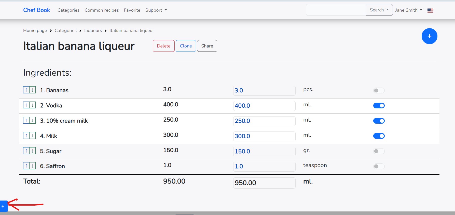This screenshot has height=215, width=455.
Task: Click the small plus tab at bottom-left
Action: pyautogui.click(x=3, y=206)
